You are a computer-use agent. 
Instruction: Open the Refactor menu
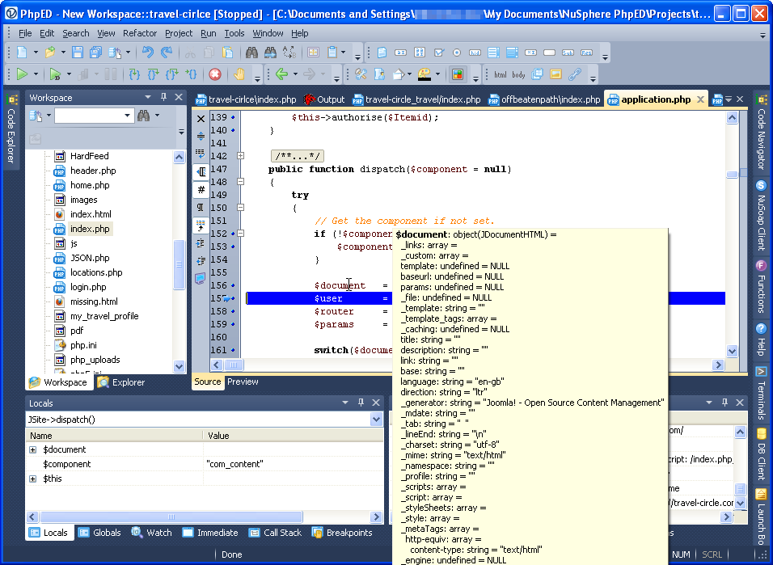[140, 33]
